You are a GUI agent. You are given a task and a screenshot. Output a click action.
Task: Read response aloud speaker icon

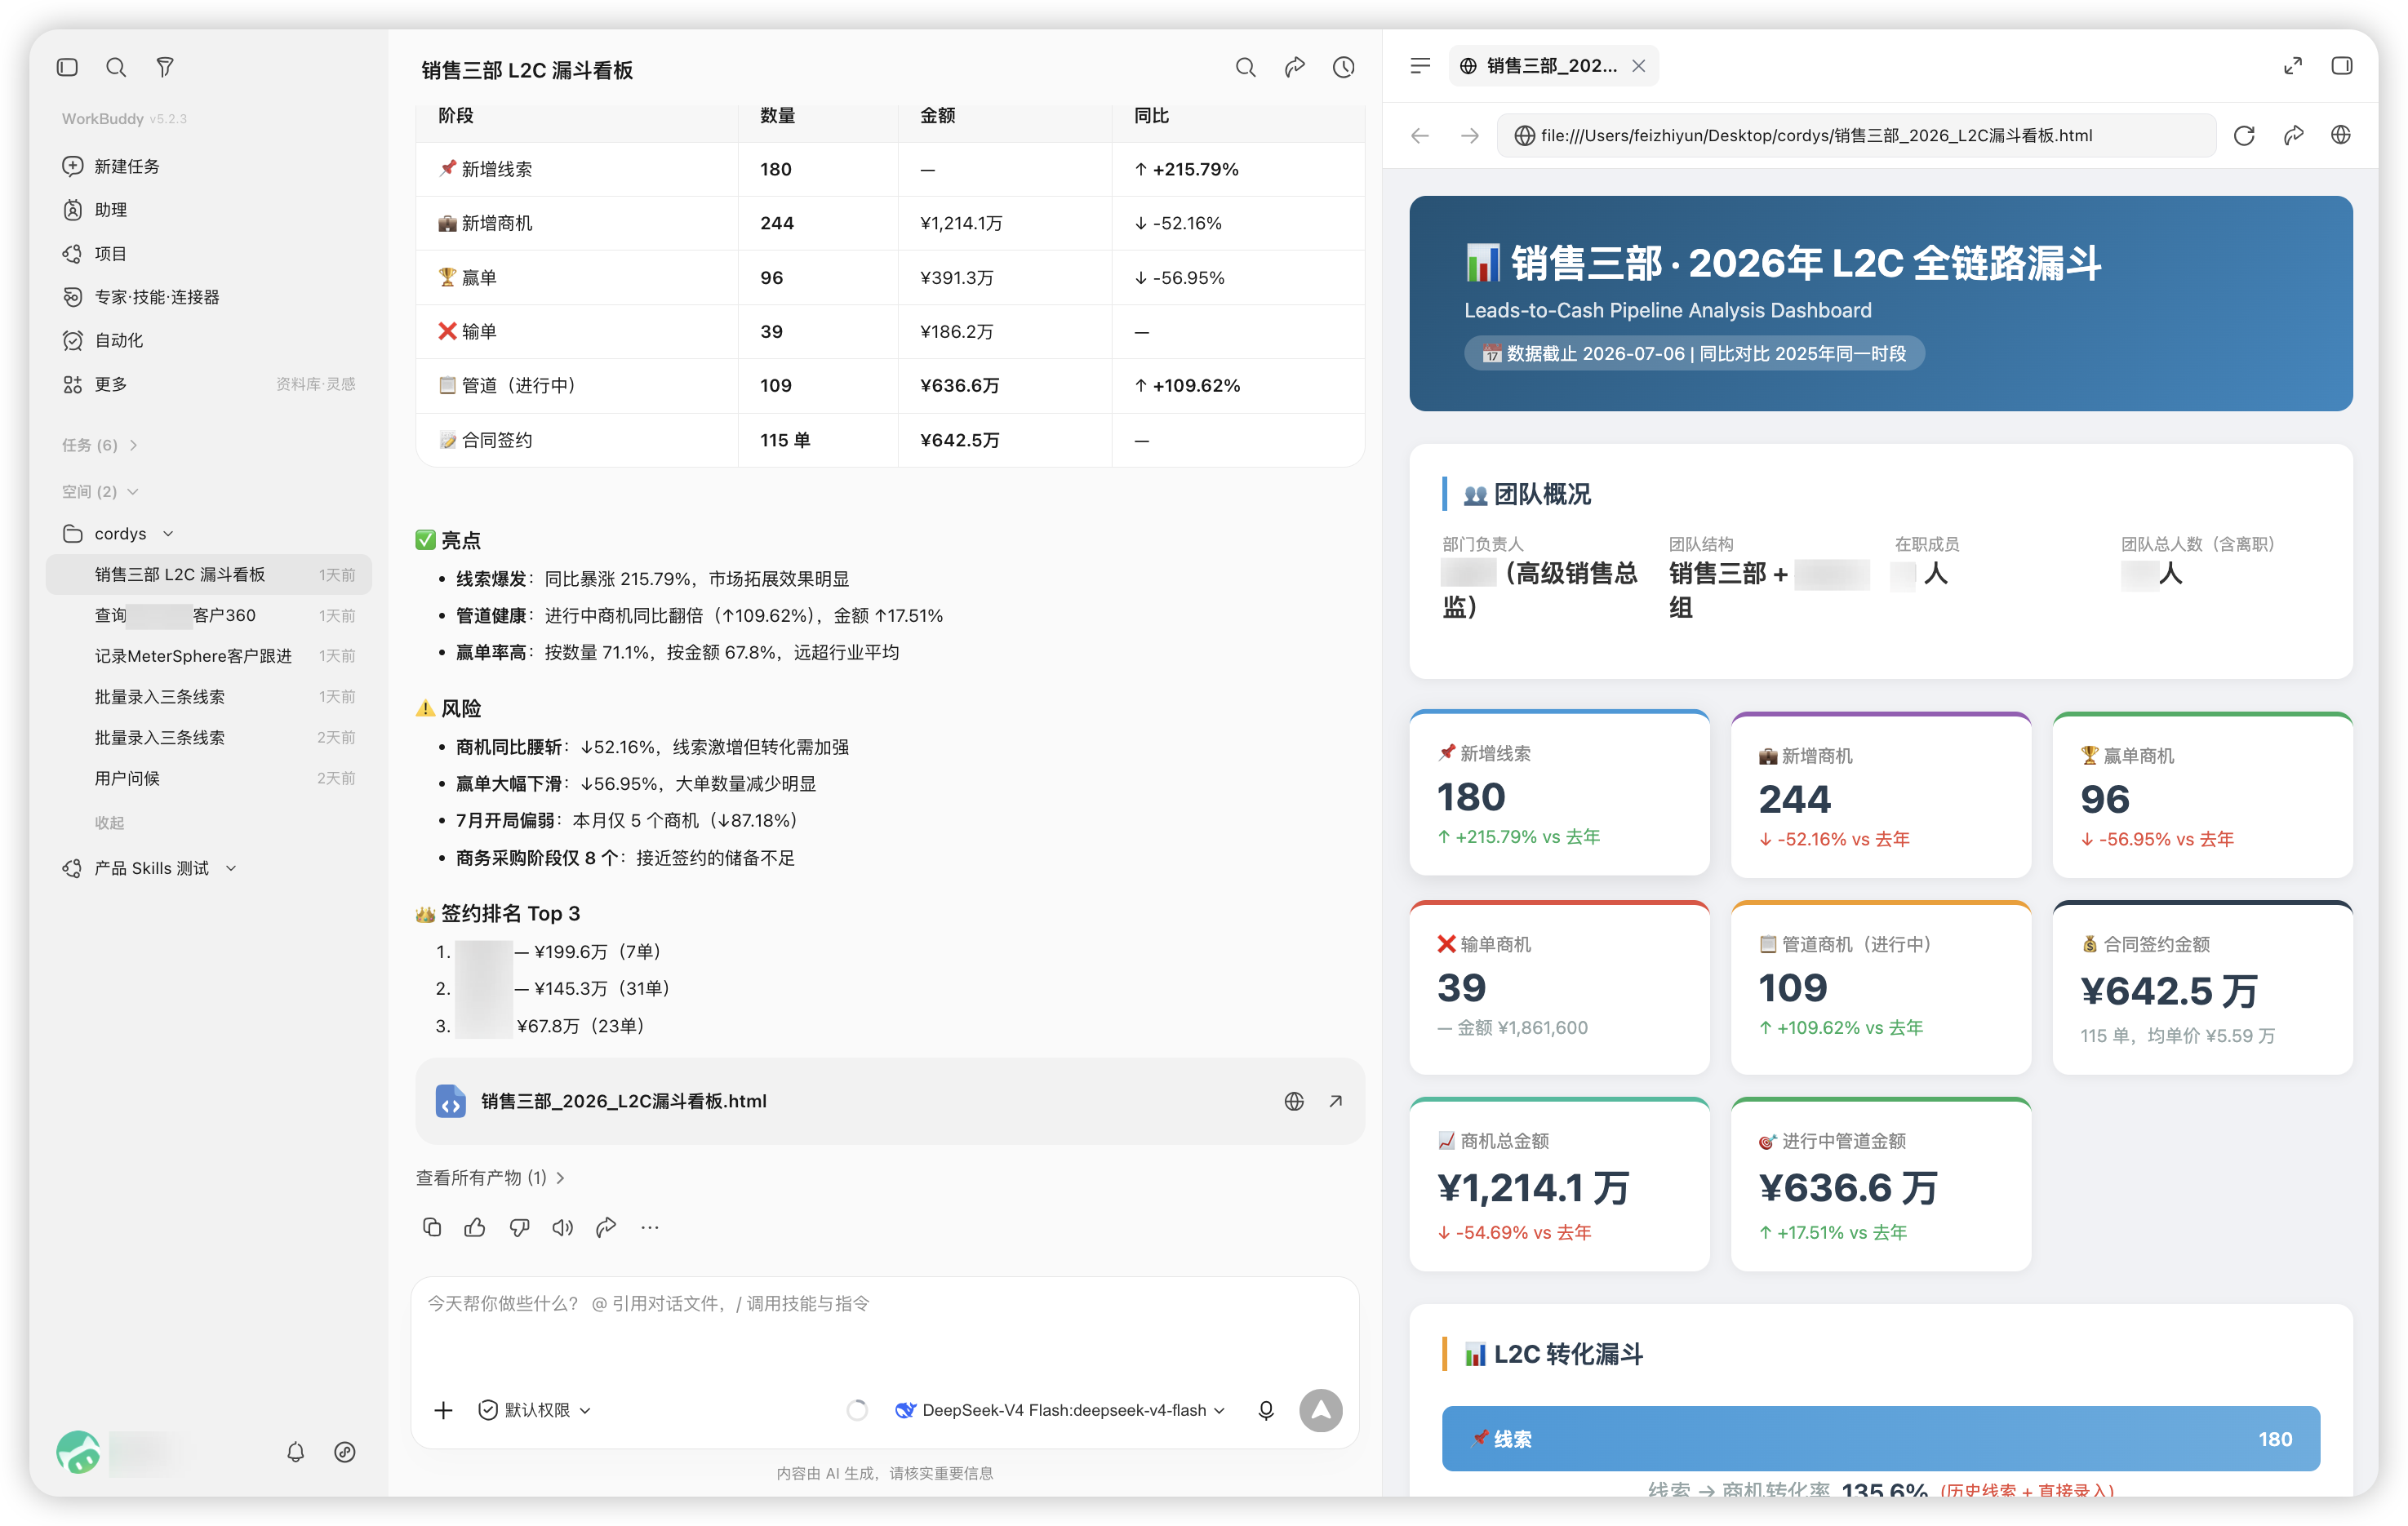pos(563,1227)
